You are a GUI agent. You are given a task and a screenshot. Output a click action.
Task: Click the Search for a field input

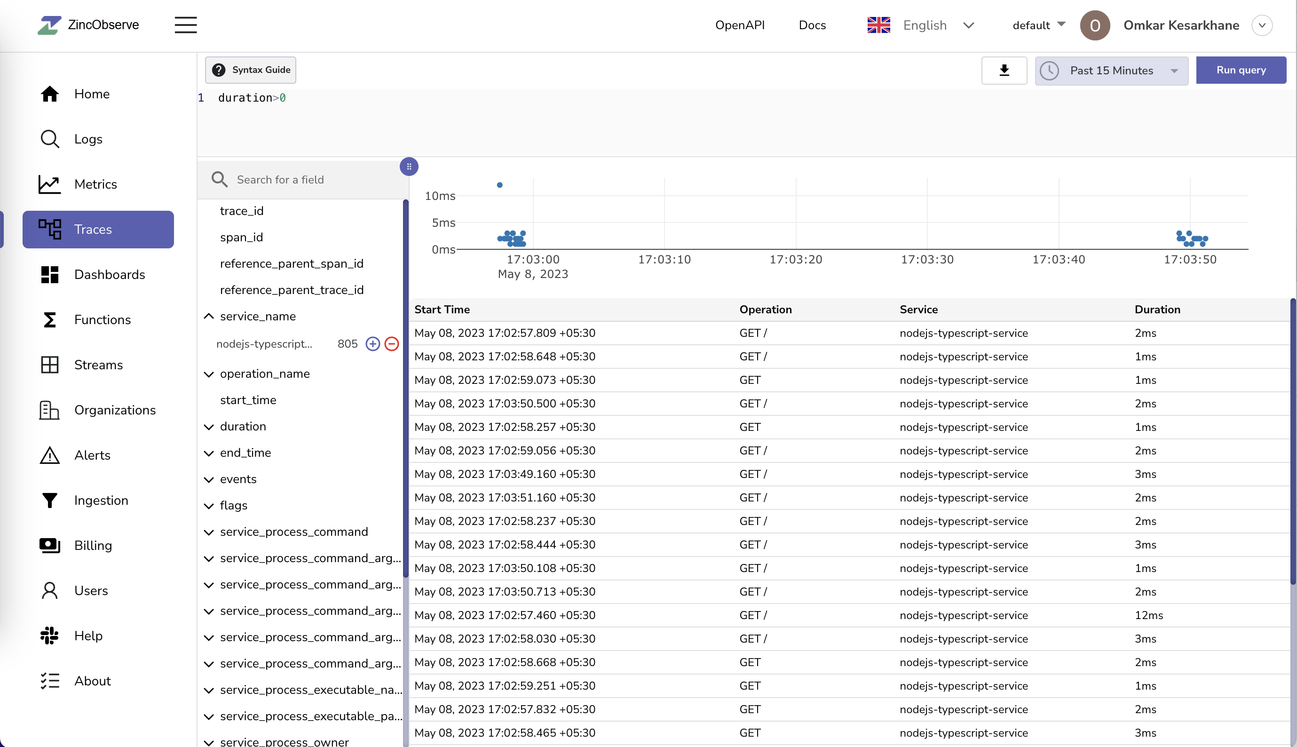click(x=308, y=180)
